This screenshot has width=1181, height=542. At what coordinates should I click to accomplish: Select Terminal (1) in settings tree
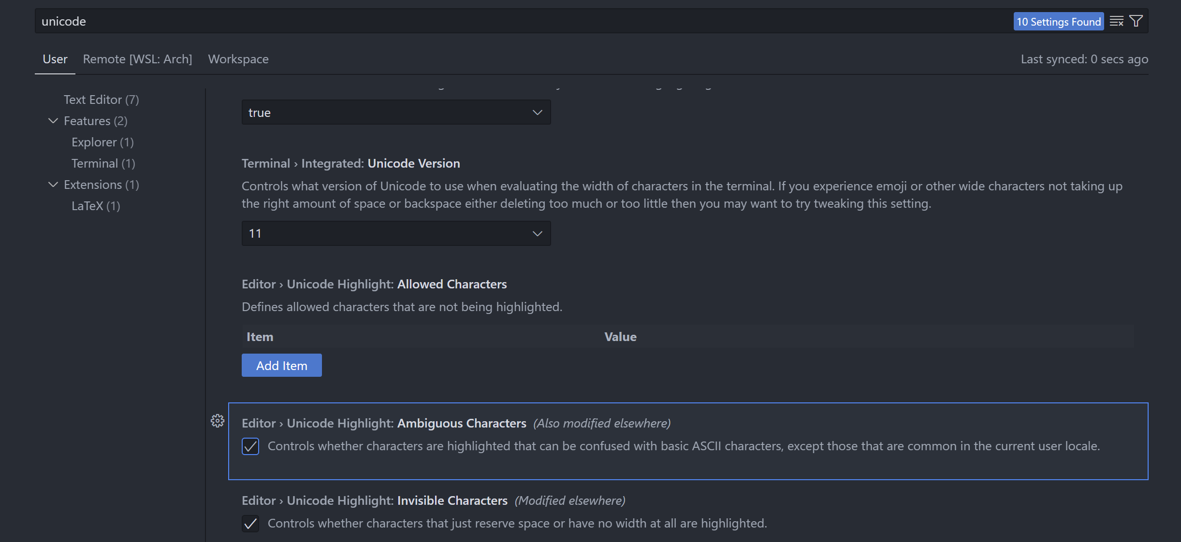(103, 163)
